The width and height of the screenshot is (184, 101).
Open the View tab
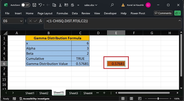click(x=97, y=13)
